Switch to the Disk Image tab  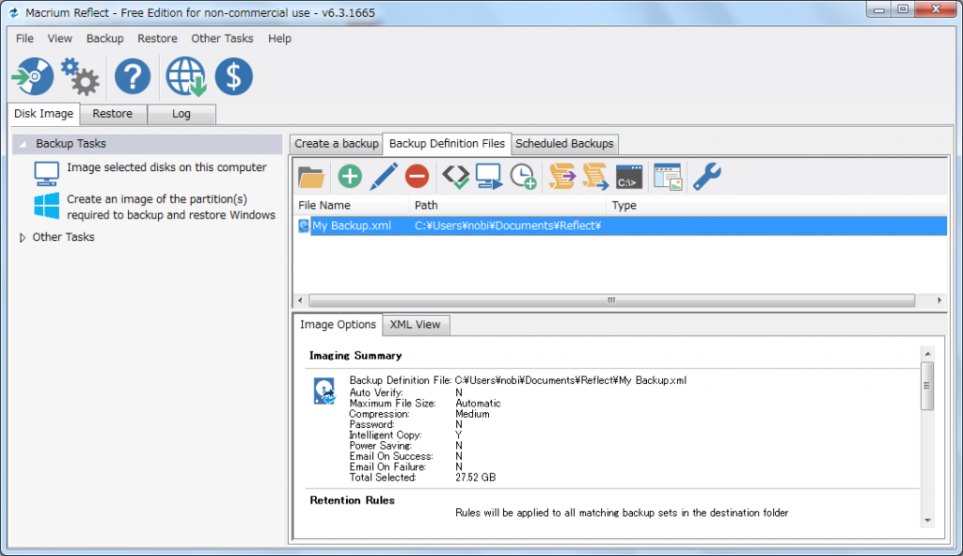tap(43, 114)
